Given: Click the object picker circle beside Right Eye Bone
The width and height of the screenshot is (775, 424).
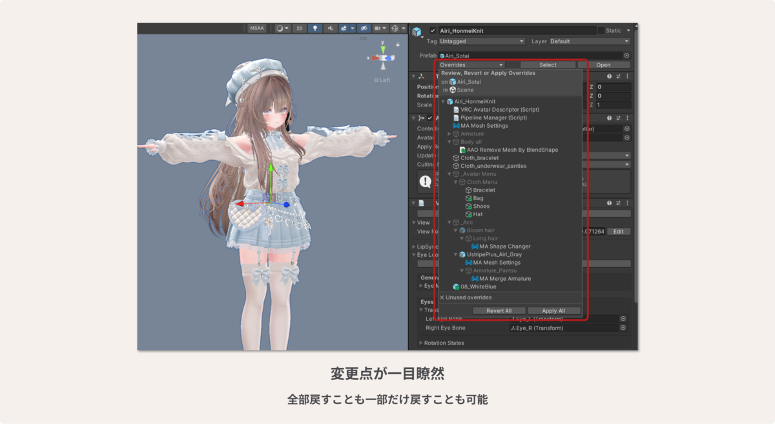Looking at the screenshot, I should [623, 327].
